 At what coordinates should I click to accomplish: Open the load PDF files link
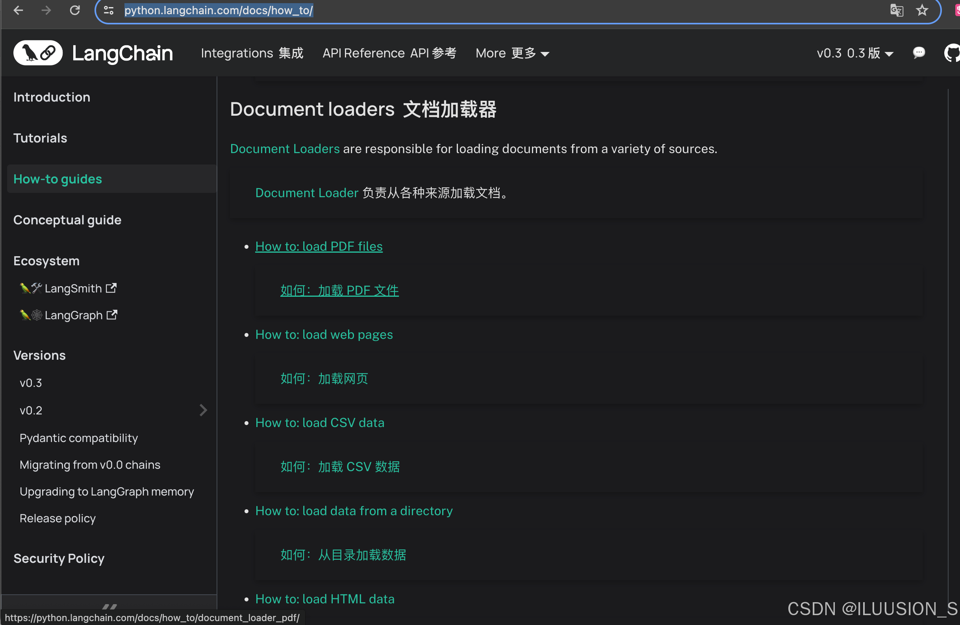[x=319, y=246]
